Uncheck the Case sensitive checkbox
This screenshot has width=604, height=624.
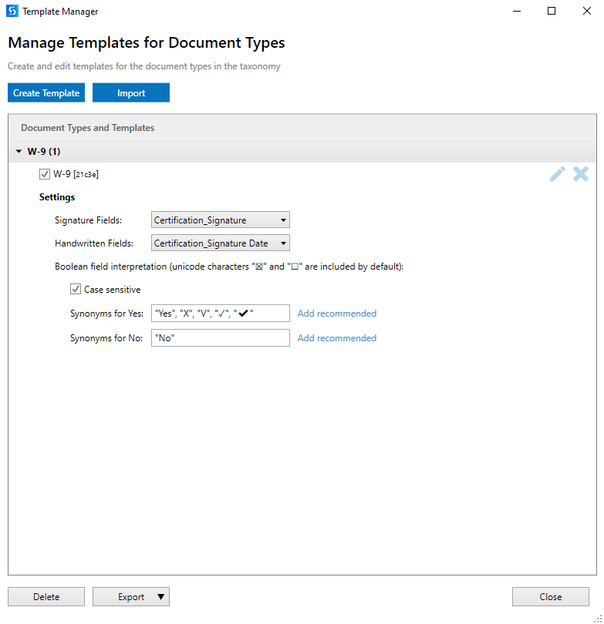(x=76, y=290)
